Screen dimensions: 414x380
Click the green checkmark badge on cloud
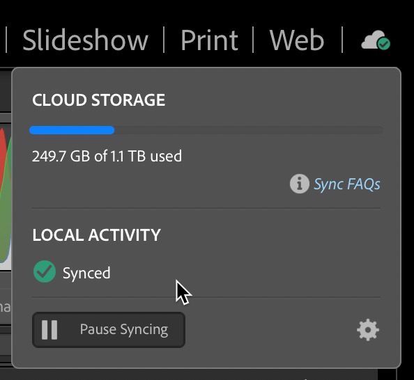[383, 44]
